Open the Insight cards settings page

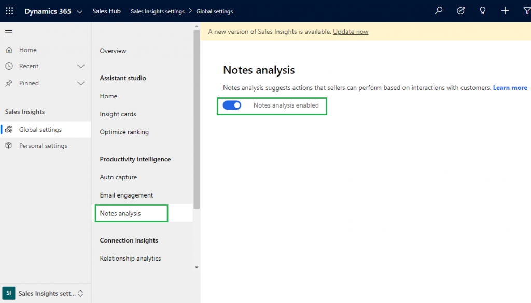tap(118, 114)
